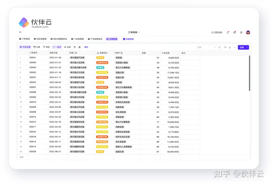Click the download export icon
The width and height of the screenshot is (271, 185).
point(230,47)
